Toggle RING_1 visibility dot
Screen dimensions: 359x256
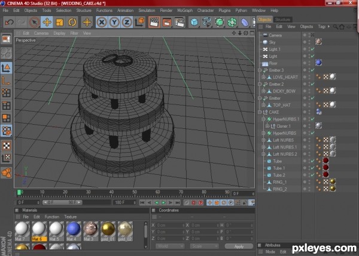pos(305,182)
